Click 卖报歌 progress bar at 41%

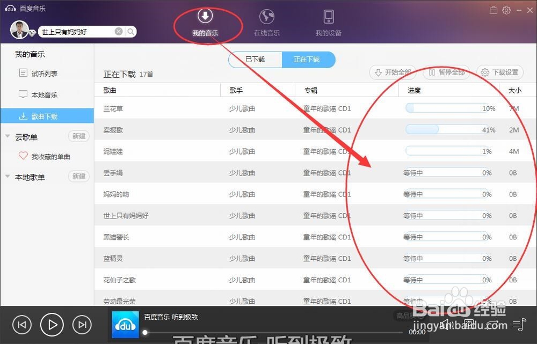tap(447, 129)
